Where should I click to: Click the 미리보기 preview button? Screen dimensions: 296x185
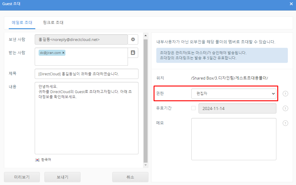[x=22, y=177]
